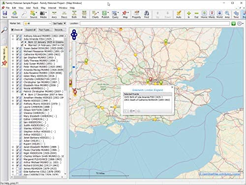Click the Find binoculars icon

click(147, 14)
